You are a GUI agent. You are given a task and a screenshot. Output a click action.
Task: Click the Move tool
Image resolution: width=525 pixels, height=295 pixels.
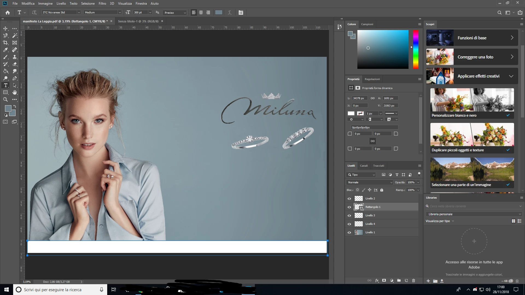pyautogui.click(x=5, y=28)
